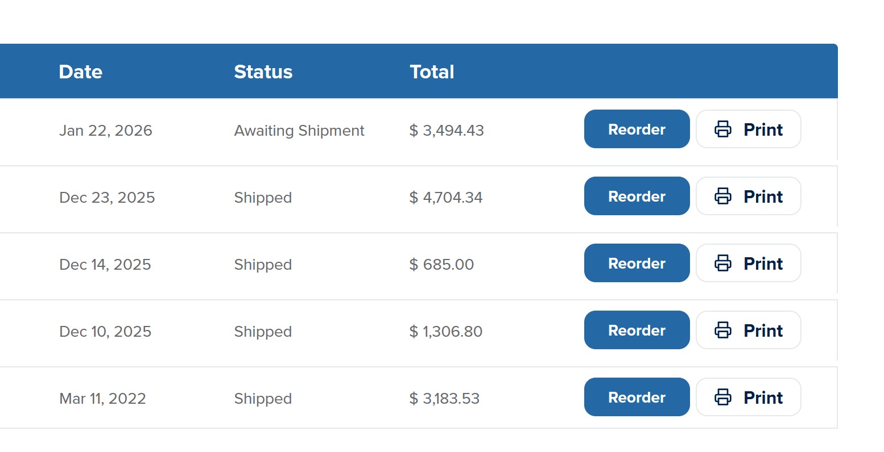Image resolution: width=884 pixels, height=452 pixels.
Task: Click the Mar 11, 2022 date cell
Action: pyautogui.click(x=102, y=399)
